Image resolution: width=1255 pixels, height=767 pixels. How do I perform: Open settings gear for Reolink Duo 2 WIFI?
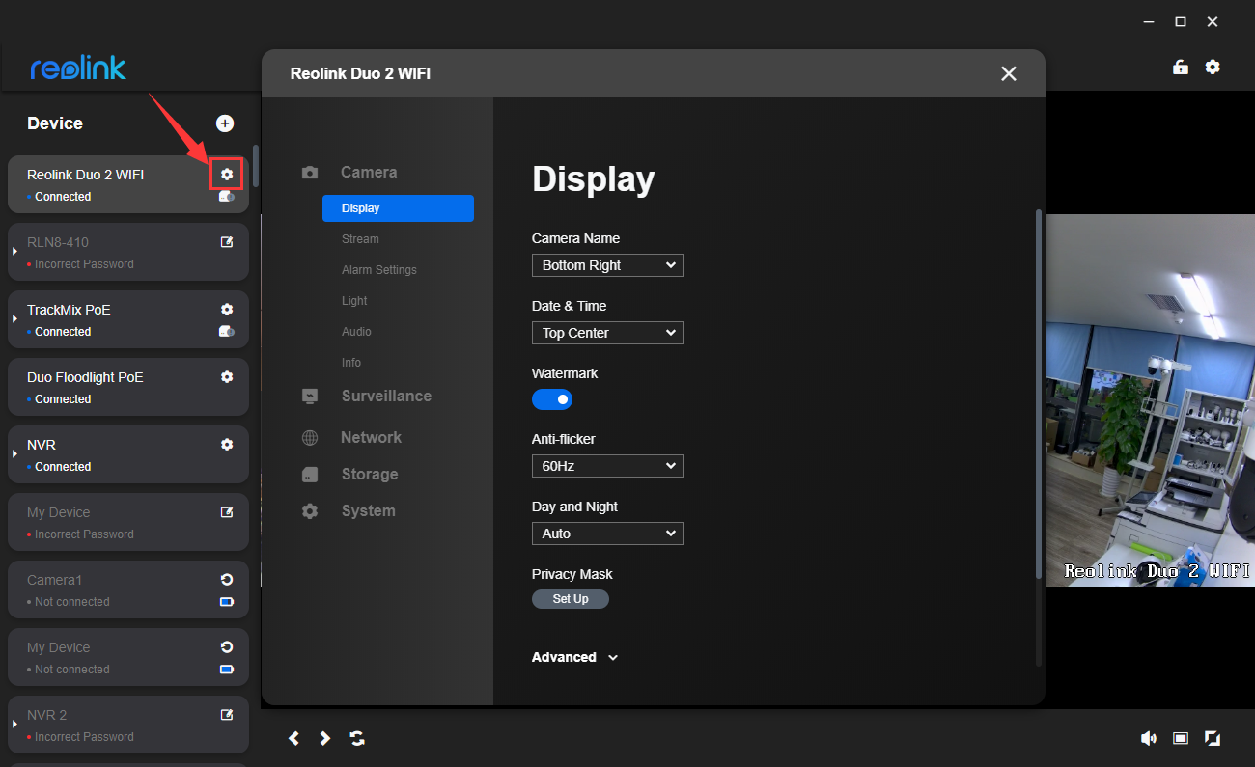pos(227,175)
